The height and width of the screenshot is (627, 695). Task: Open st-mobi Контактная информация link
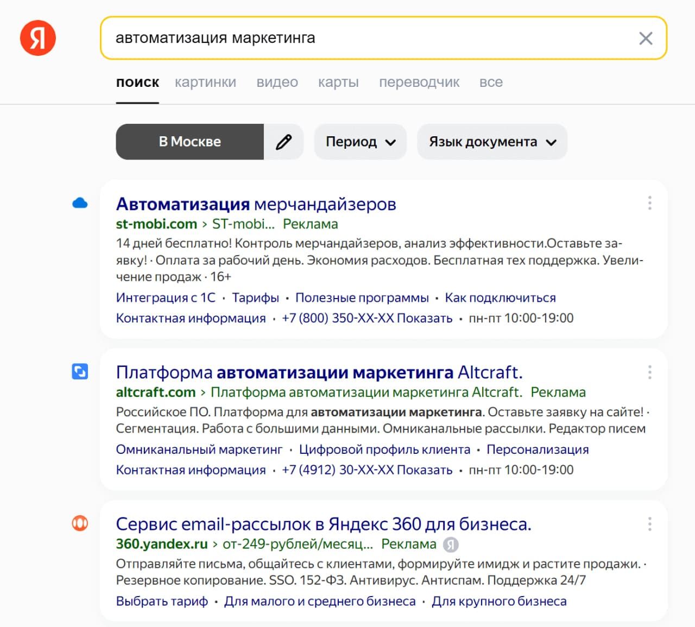[191, 318]
